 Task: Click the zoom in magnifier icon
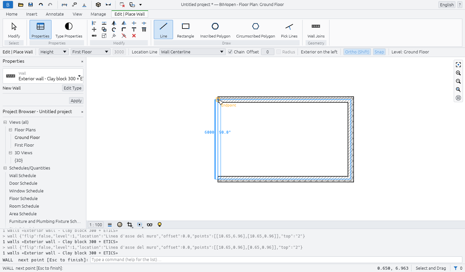point(458,73)
